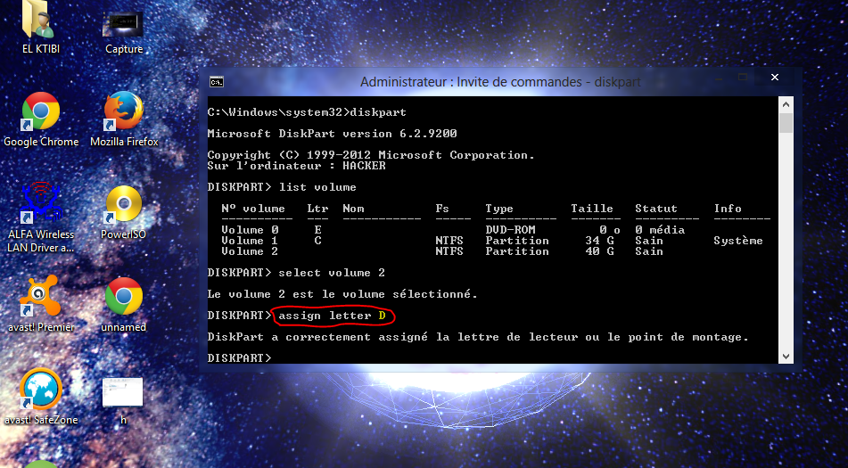Launch the PowerISO shortcut
The width and height of the screenshot is (848, 468).
[x=123, y=204]
